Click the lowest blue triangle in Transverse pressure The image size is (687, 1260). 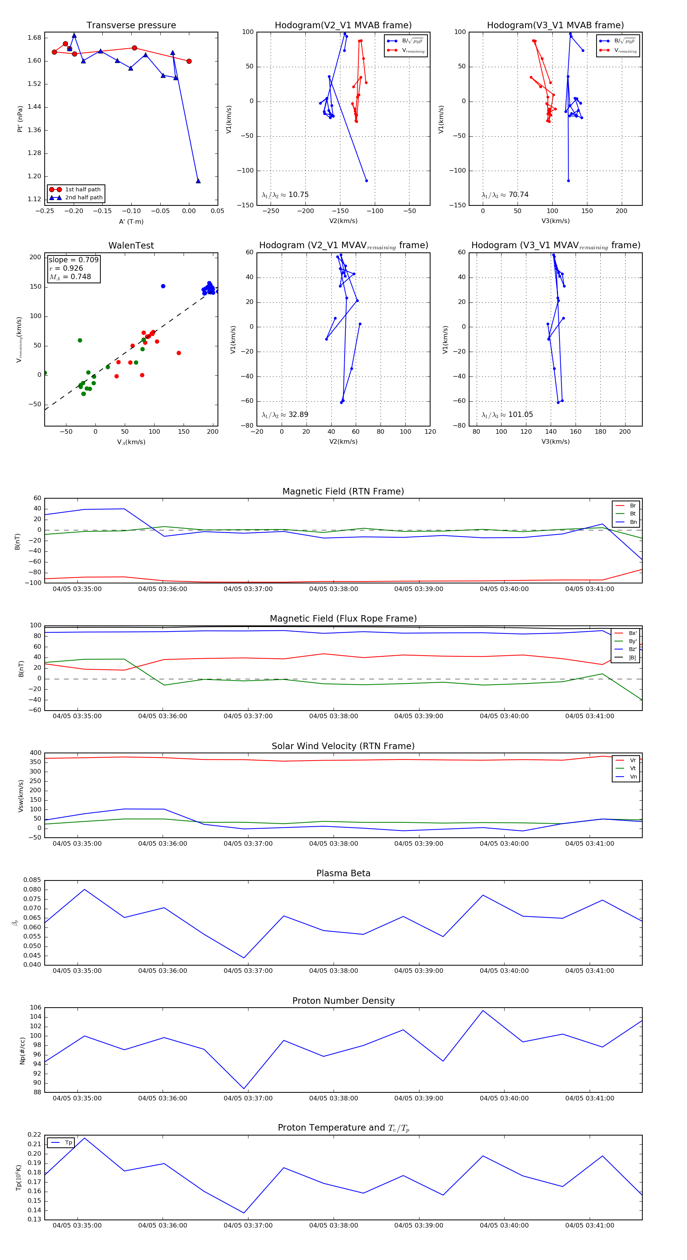point(198,181)
